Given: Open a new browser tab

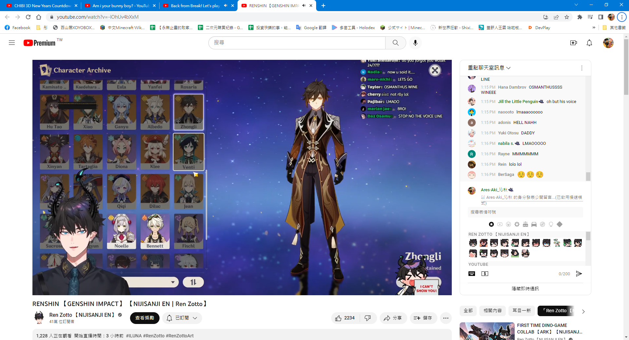Looking at the screenshot, I should (x=323, y=6).
